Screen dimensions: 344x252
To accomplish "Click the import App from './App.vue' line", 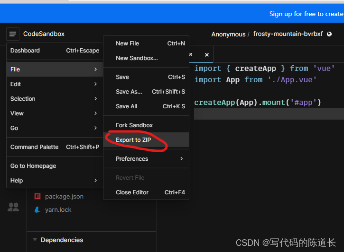I will 255,80.
